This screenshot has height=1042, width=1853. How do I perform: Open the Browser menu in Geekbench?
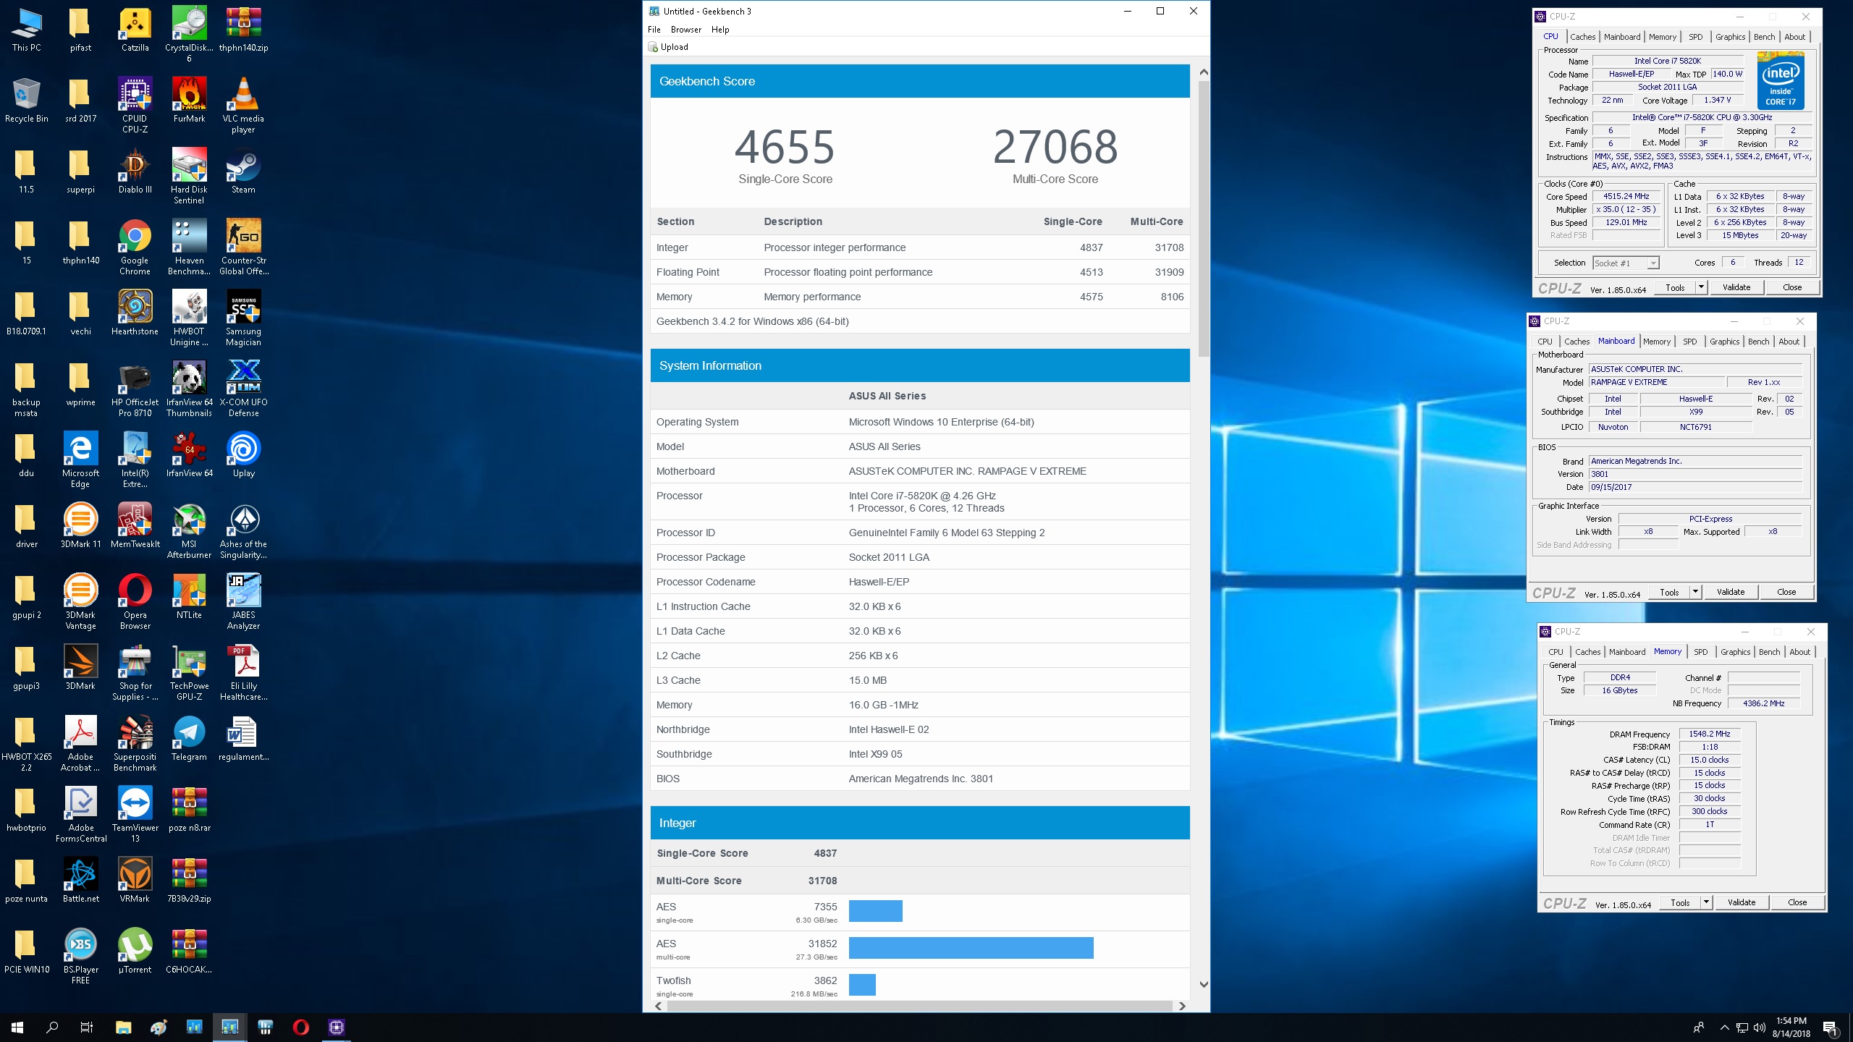[x=685, y=30]
